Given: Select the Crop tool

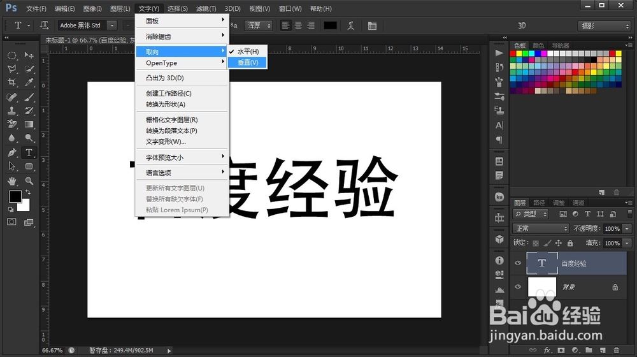Looking at the screenshot, I should (x=11, y=82).
